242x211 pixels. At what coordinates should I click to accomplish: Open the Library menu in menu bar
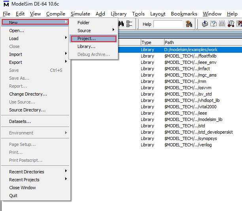pyautogui.click(x=119, y=14)
